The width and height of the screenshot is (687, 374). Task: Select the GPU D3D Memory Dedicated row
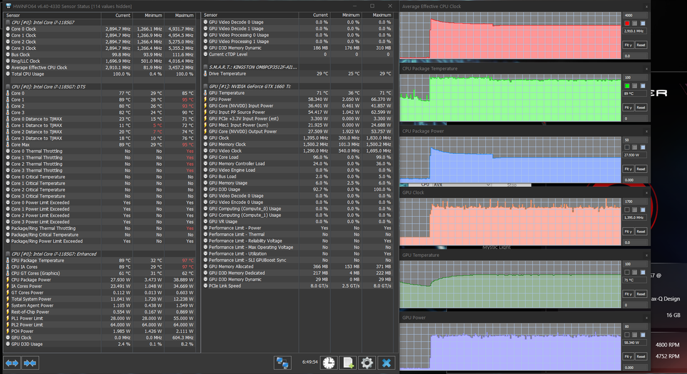[x=297, y=273]
